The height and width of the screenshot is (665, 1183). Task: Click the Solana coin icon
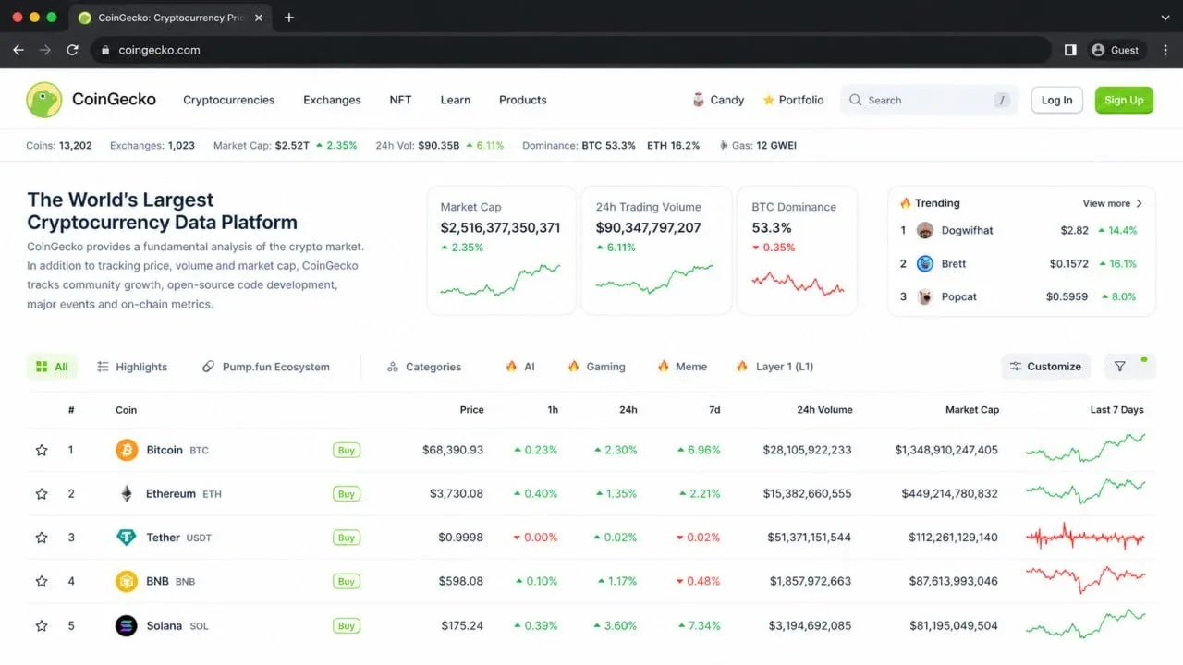(x=126, y=625)
